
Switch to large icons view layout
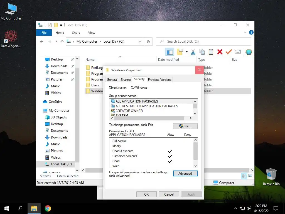coord(250,176)
